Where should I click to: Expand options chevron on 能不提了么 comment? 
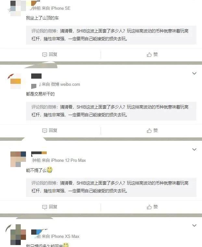click(x=194, y=149)
